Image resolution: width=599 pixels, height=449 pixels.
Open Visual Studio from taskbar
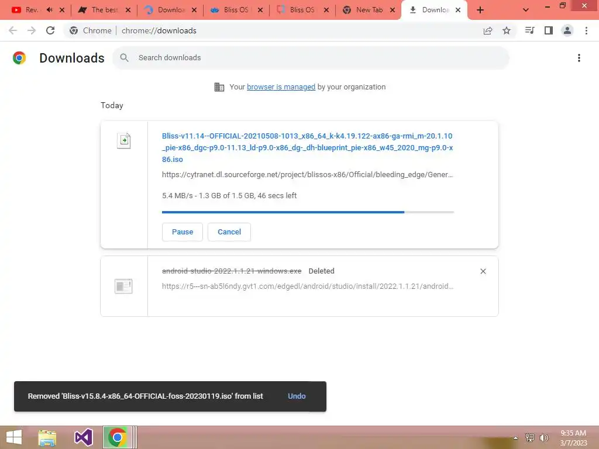(83, 437)
